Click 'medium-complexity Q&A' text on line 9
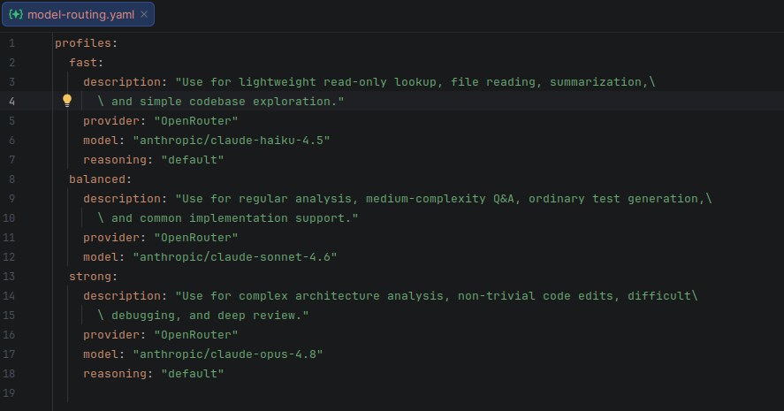The height and width of the screenshot is (411, 784). click(439, 199)
